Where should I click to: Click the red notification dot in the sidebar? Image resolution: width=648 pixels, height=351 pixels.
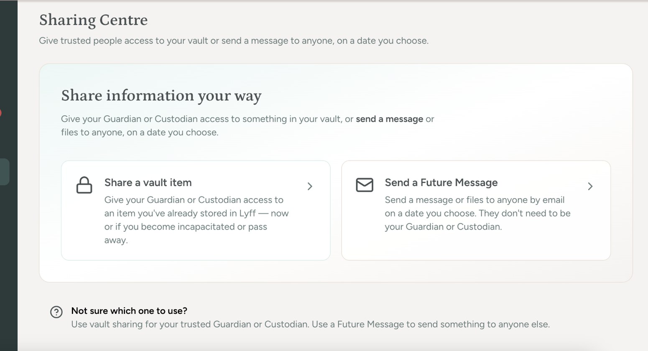[x=0, y=113]
